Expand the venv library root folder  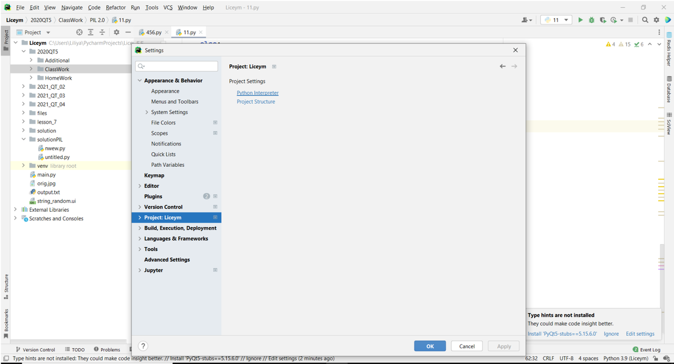coord(24,166)
